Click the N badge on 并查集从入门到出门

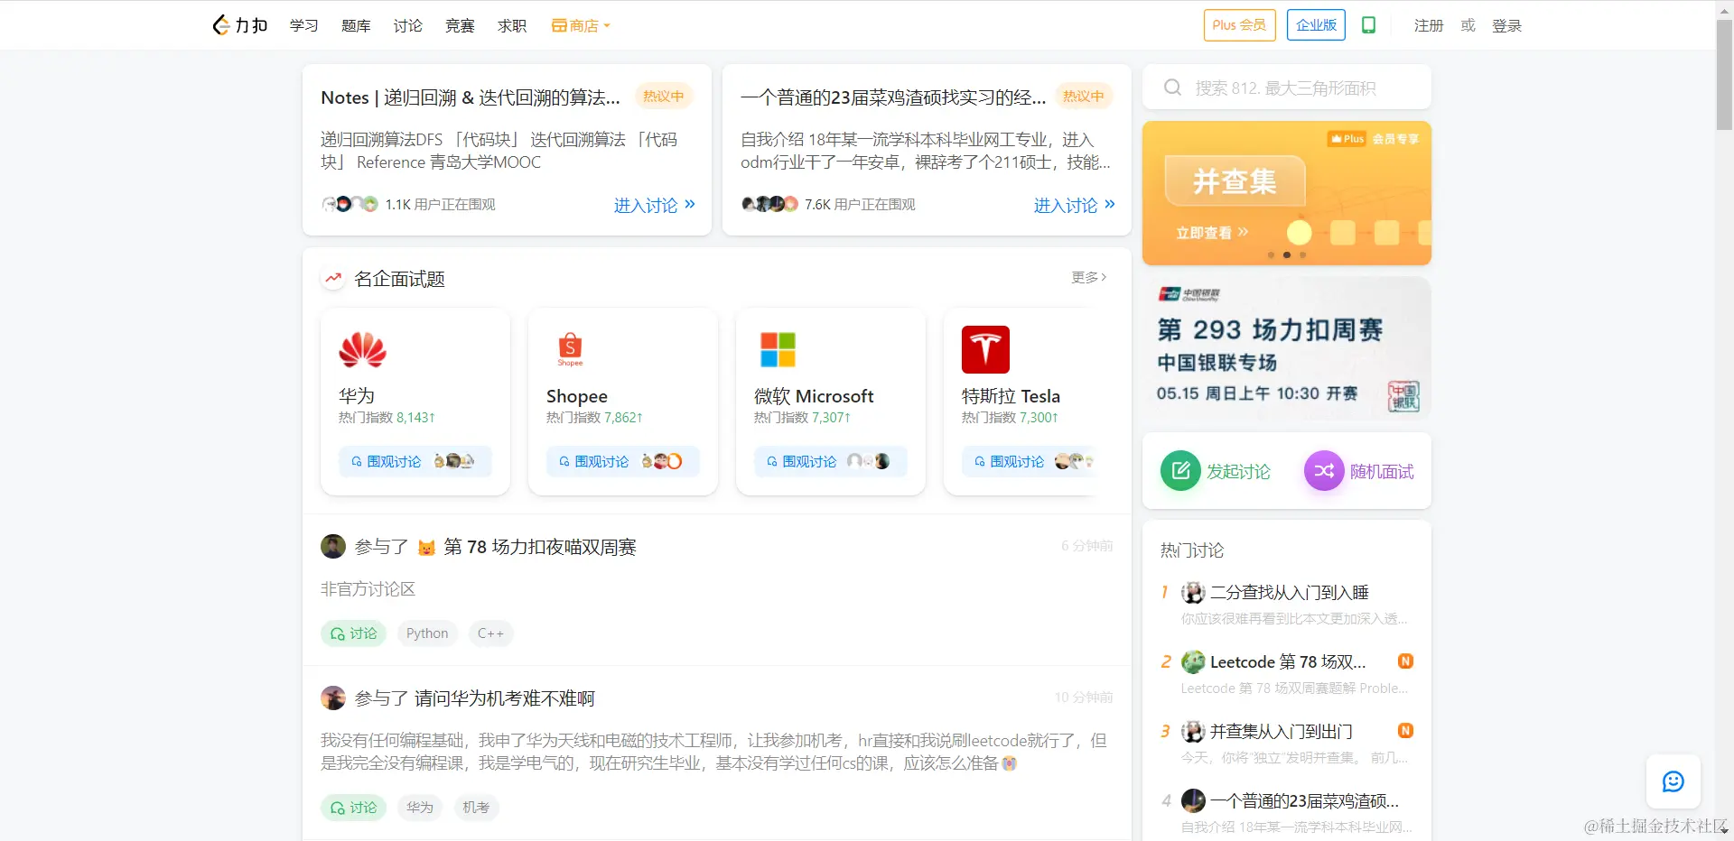pyautogui.click(x=1405, y=731)
